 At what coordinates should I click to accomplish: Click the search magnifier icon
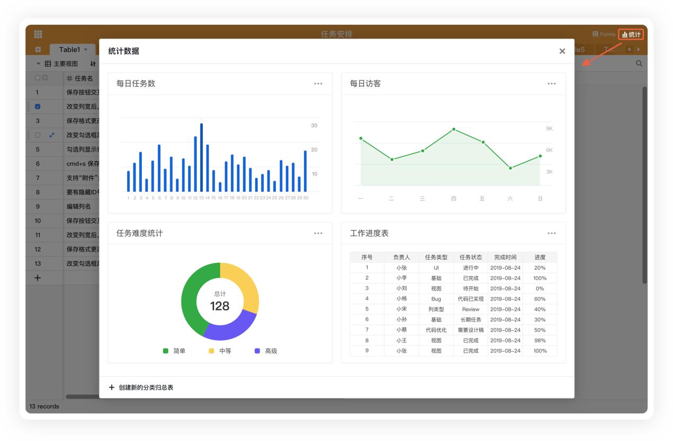click(639, 64)
